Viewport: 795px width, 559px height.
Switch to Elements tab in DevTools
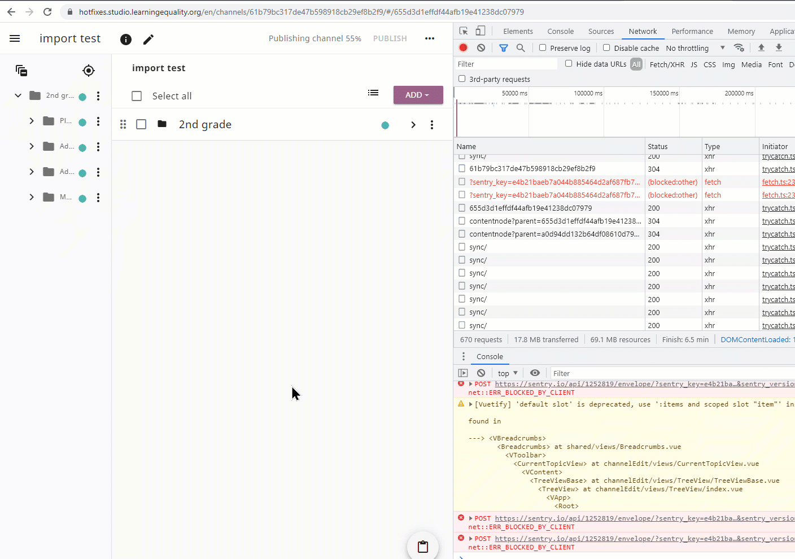pos(518,32)
